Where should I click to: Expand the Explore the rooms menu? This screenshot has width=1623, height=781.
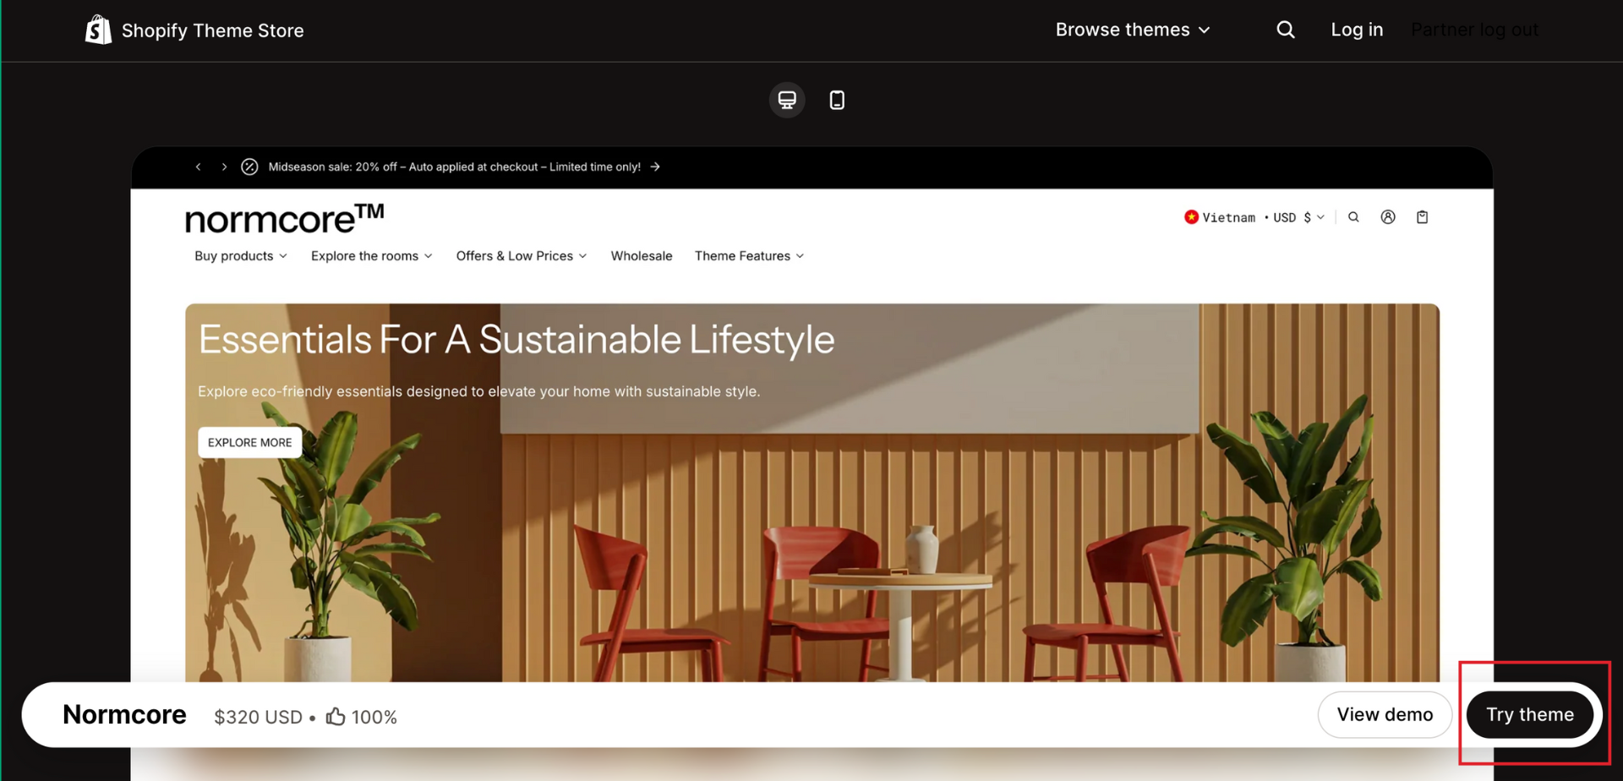click(x=372, y=256)
